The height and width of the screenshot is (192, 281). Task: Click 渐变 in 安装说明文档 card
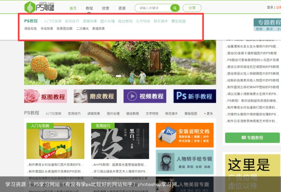[206, 141]
